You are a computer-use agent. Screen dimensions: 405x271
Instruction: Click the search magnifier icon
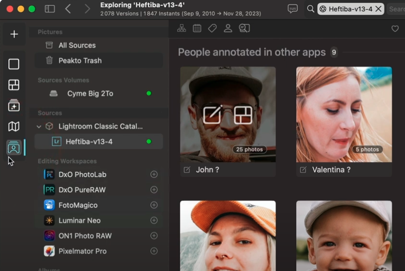[x=310, y=9]
